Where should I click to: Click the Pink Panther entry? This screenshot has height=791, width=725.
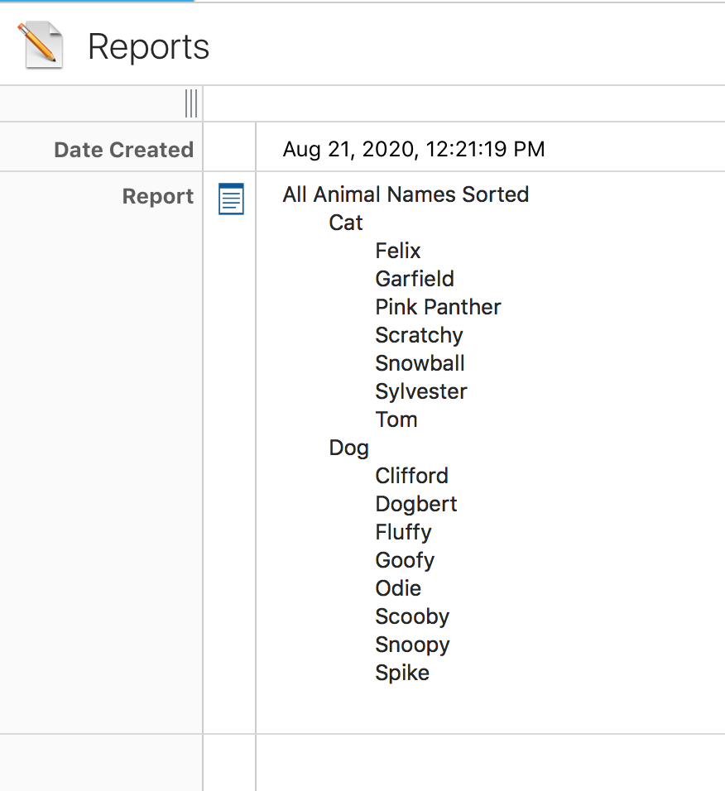pos(438,307)
